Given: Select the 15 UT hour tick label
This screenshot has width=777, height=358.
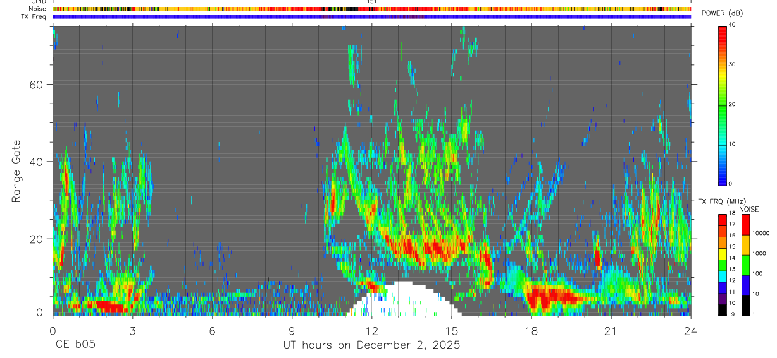Looking at the screenshot, I should click(452, 330).
